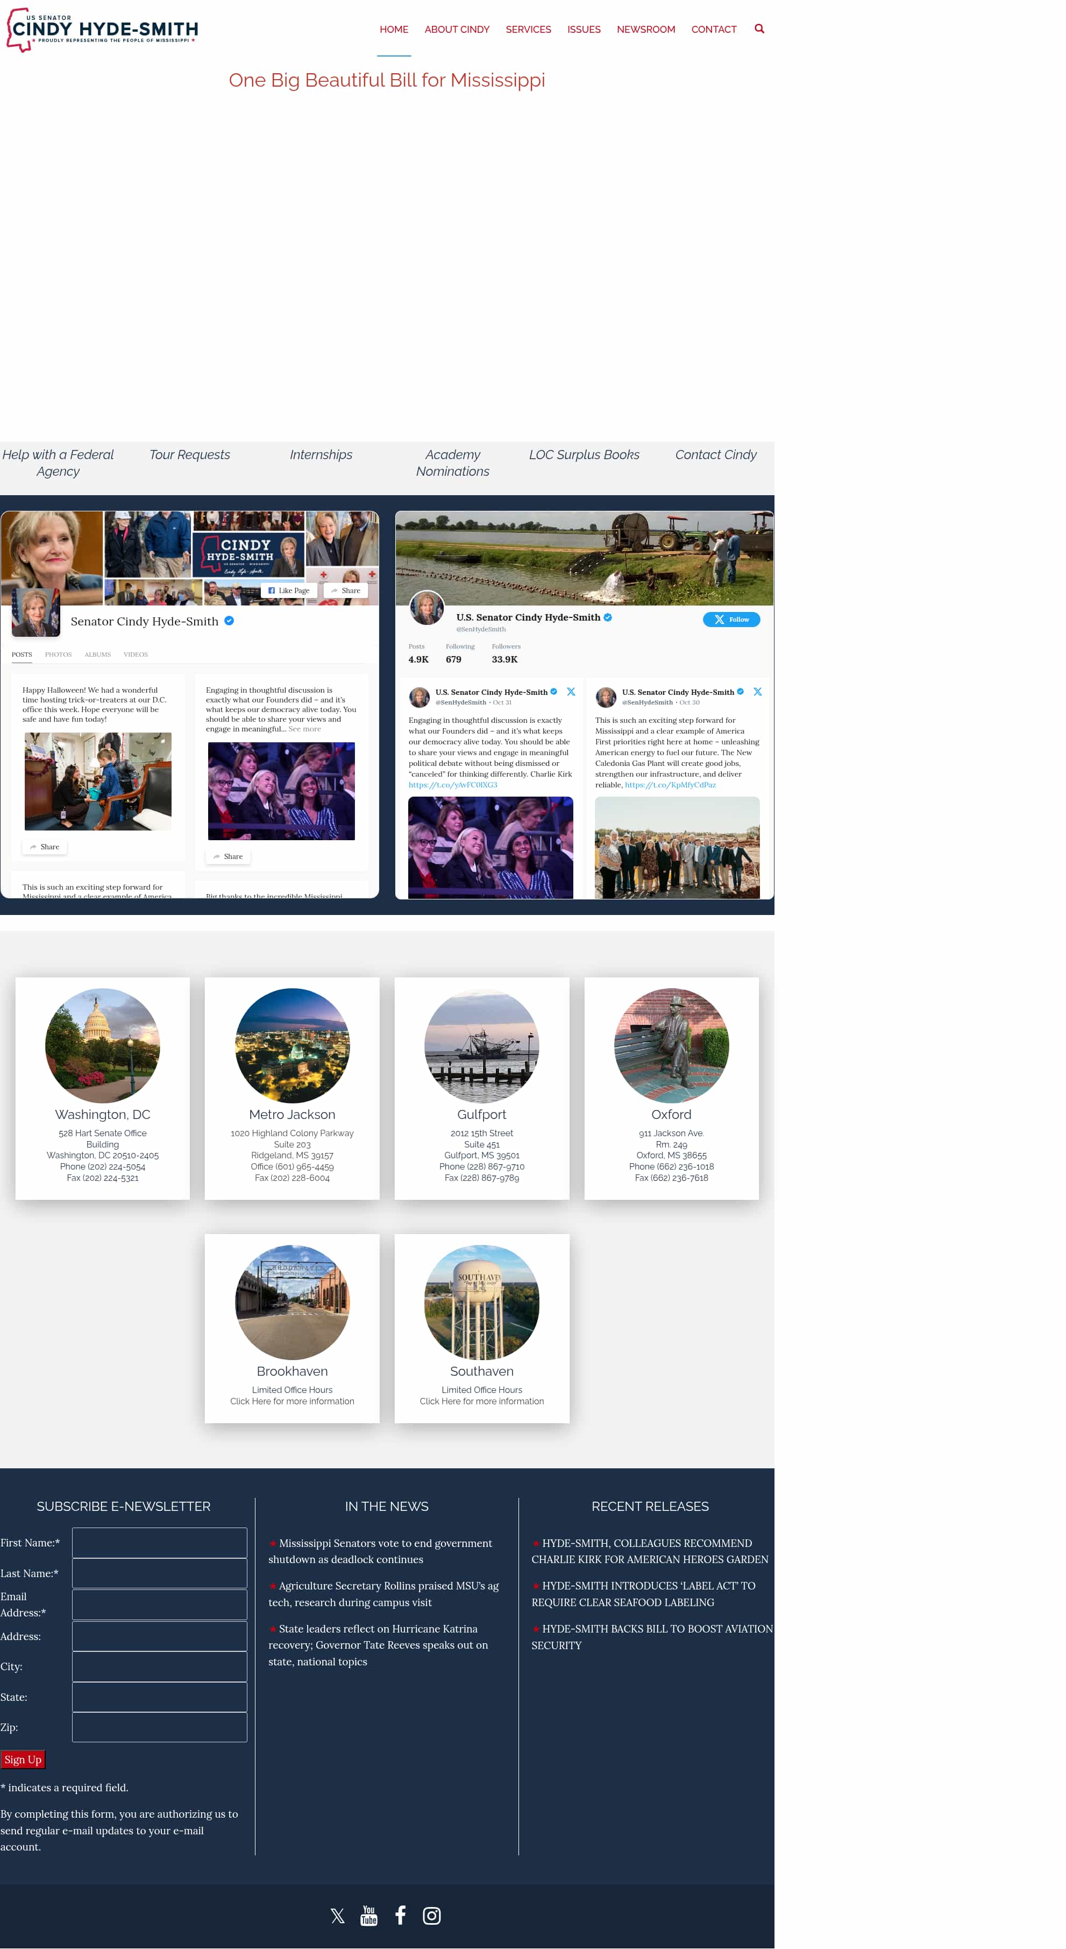
Task: Switch to the PHOTOS tab
Action: click(59, 655)
